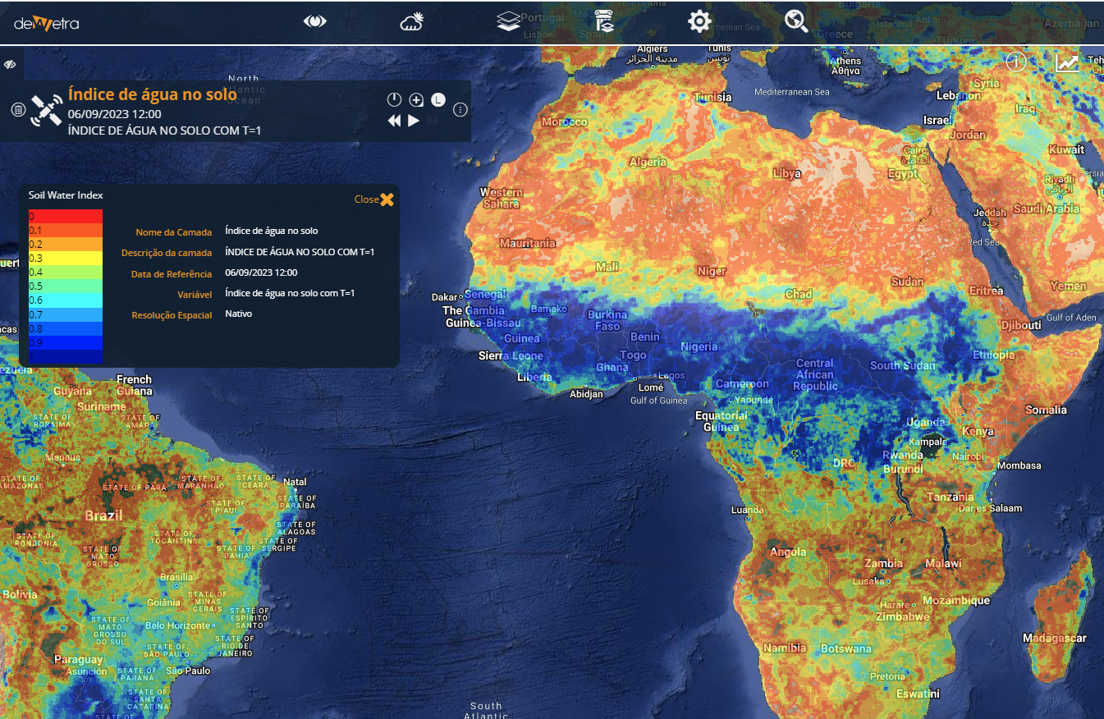Step forward with fast-forward button
The width and height of the screenshot is (1104, 719).
(x=434, y=121)
